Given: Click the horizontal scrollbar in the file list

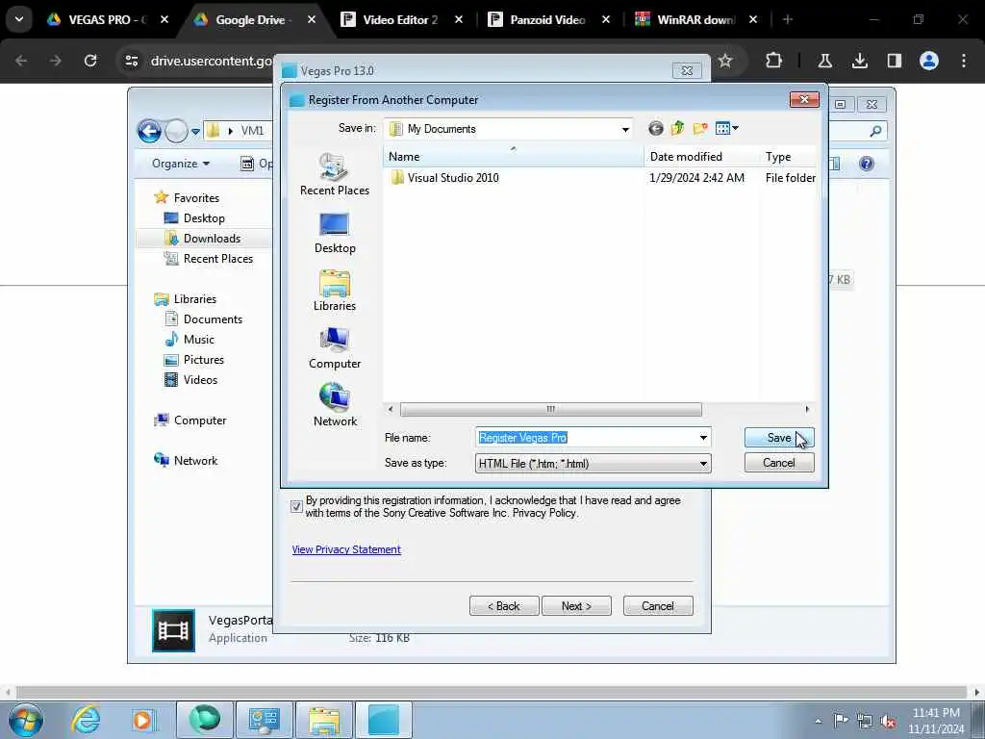Looking at the screenshot, I should (x=550, y=409).
